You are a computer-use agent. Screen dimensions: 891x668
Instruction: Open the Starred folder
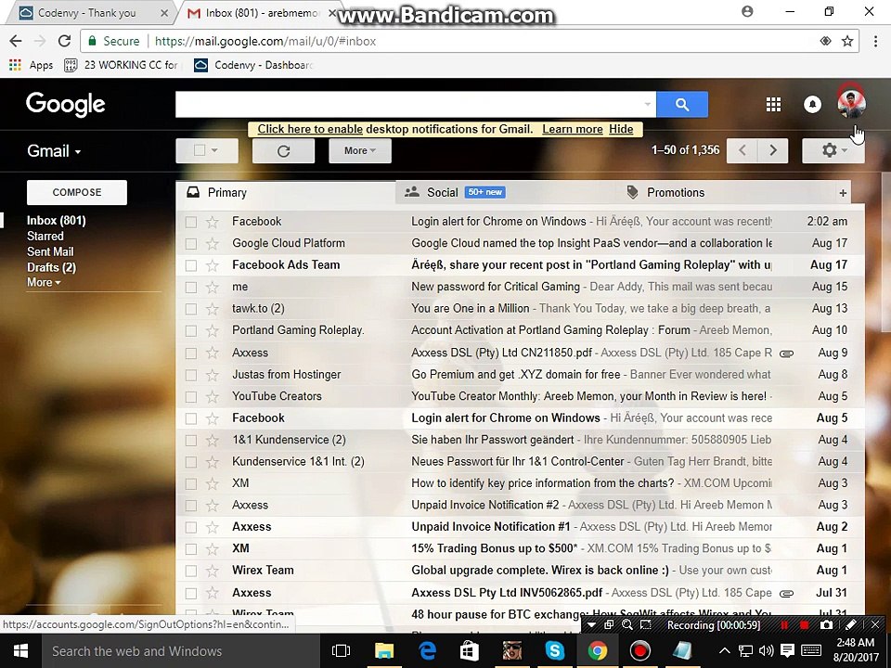point(45,236)
